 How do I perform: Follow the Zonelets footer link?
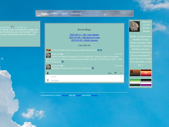[x=79, y=95]
